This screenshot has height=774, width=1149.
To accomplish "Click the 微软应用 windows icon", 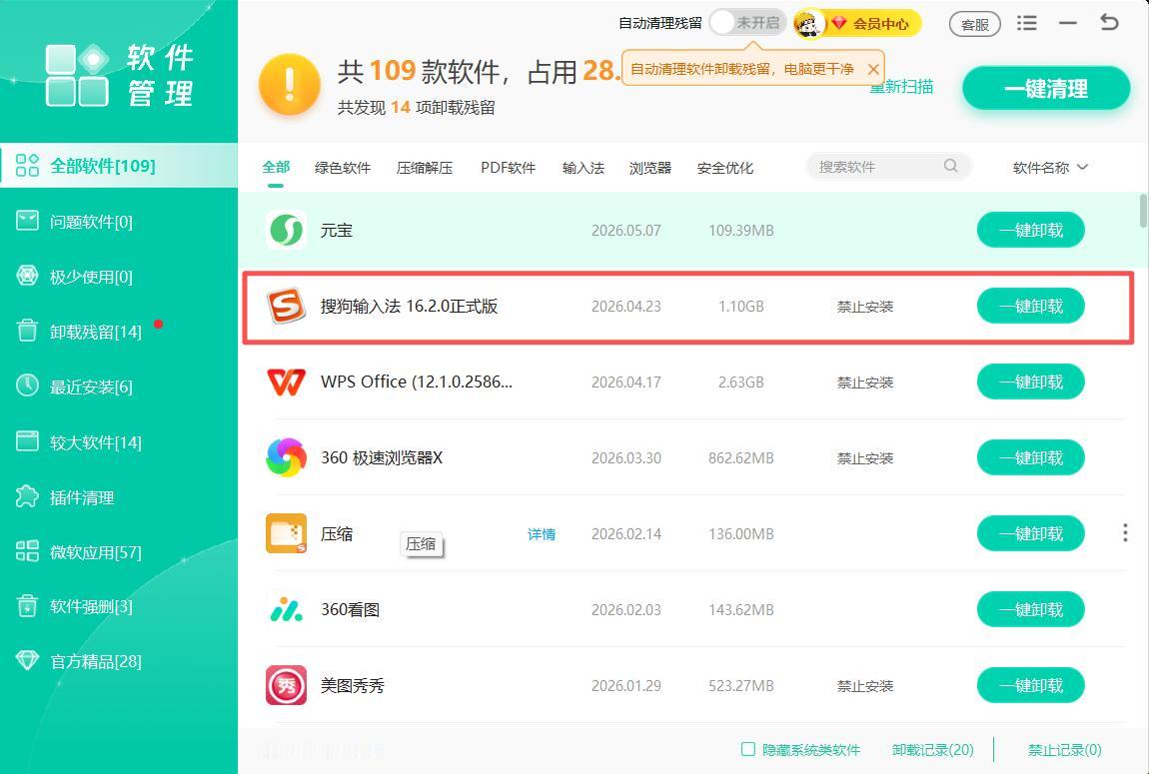I will point(27,551).
